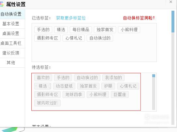Viewport: 177px width, 132px height.
Task: Pick candidate tag 手选的
Action: click(x=63, y=78)
